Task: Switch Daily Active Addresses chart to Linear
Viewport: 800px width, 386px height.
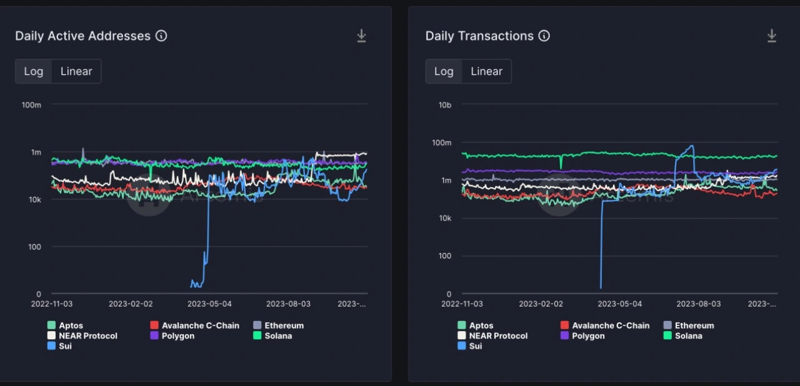Action: pos(76,71)
